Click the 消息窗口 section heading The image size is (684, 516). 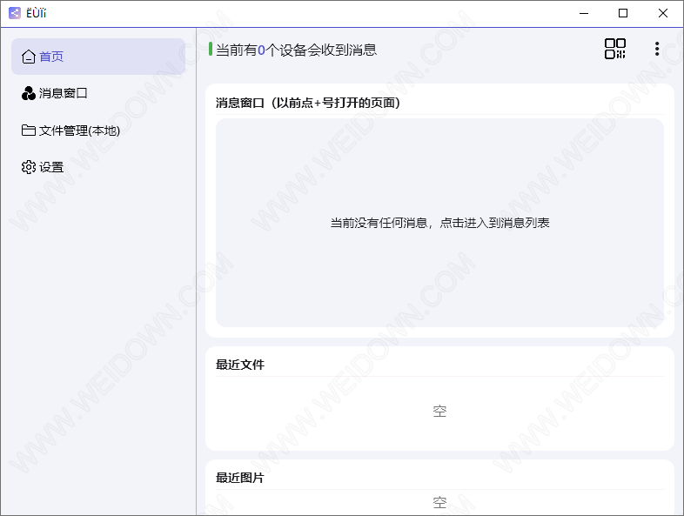click(x=307, y=103)
